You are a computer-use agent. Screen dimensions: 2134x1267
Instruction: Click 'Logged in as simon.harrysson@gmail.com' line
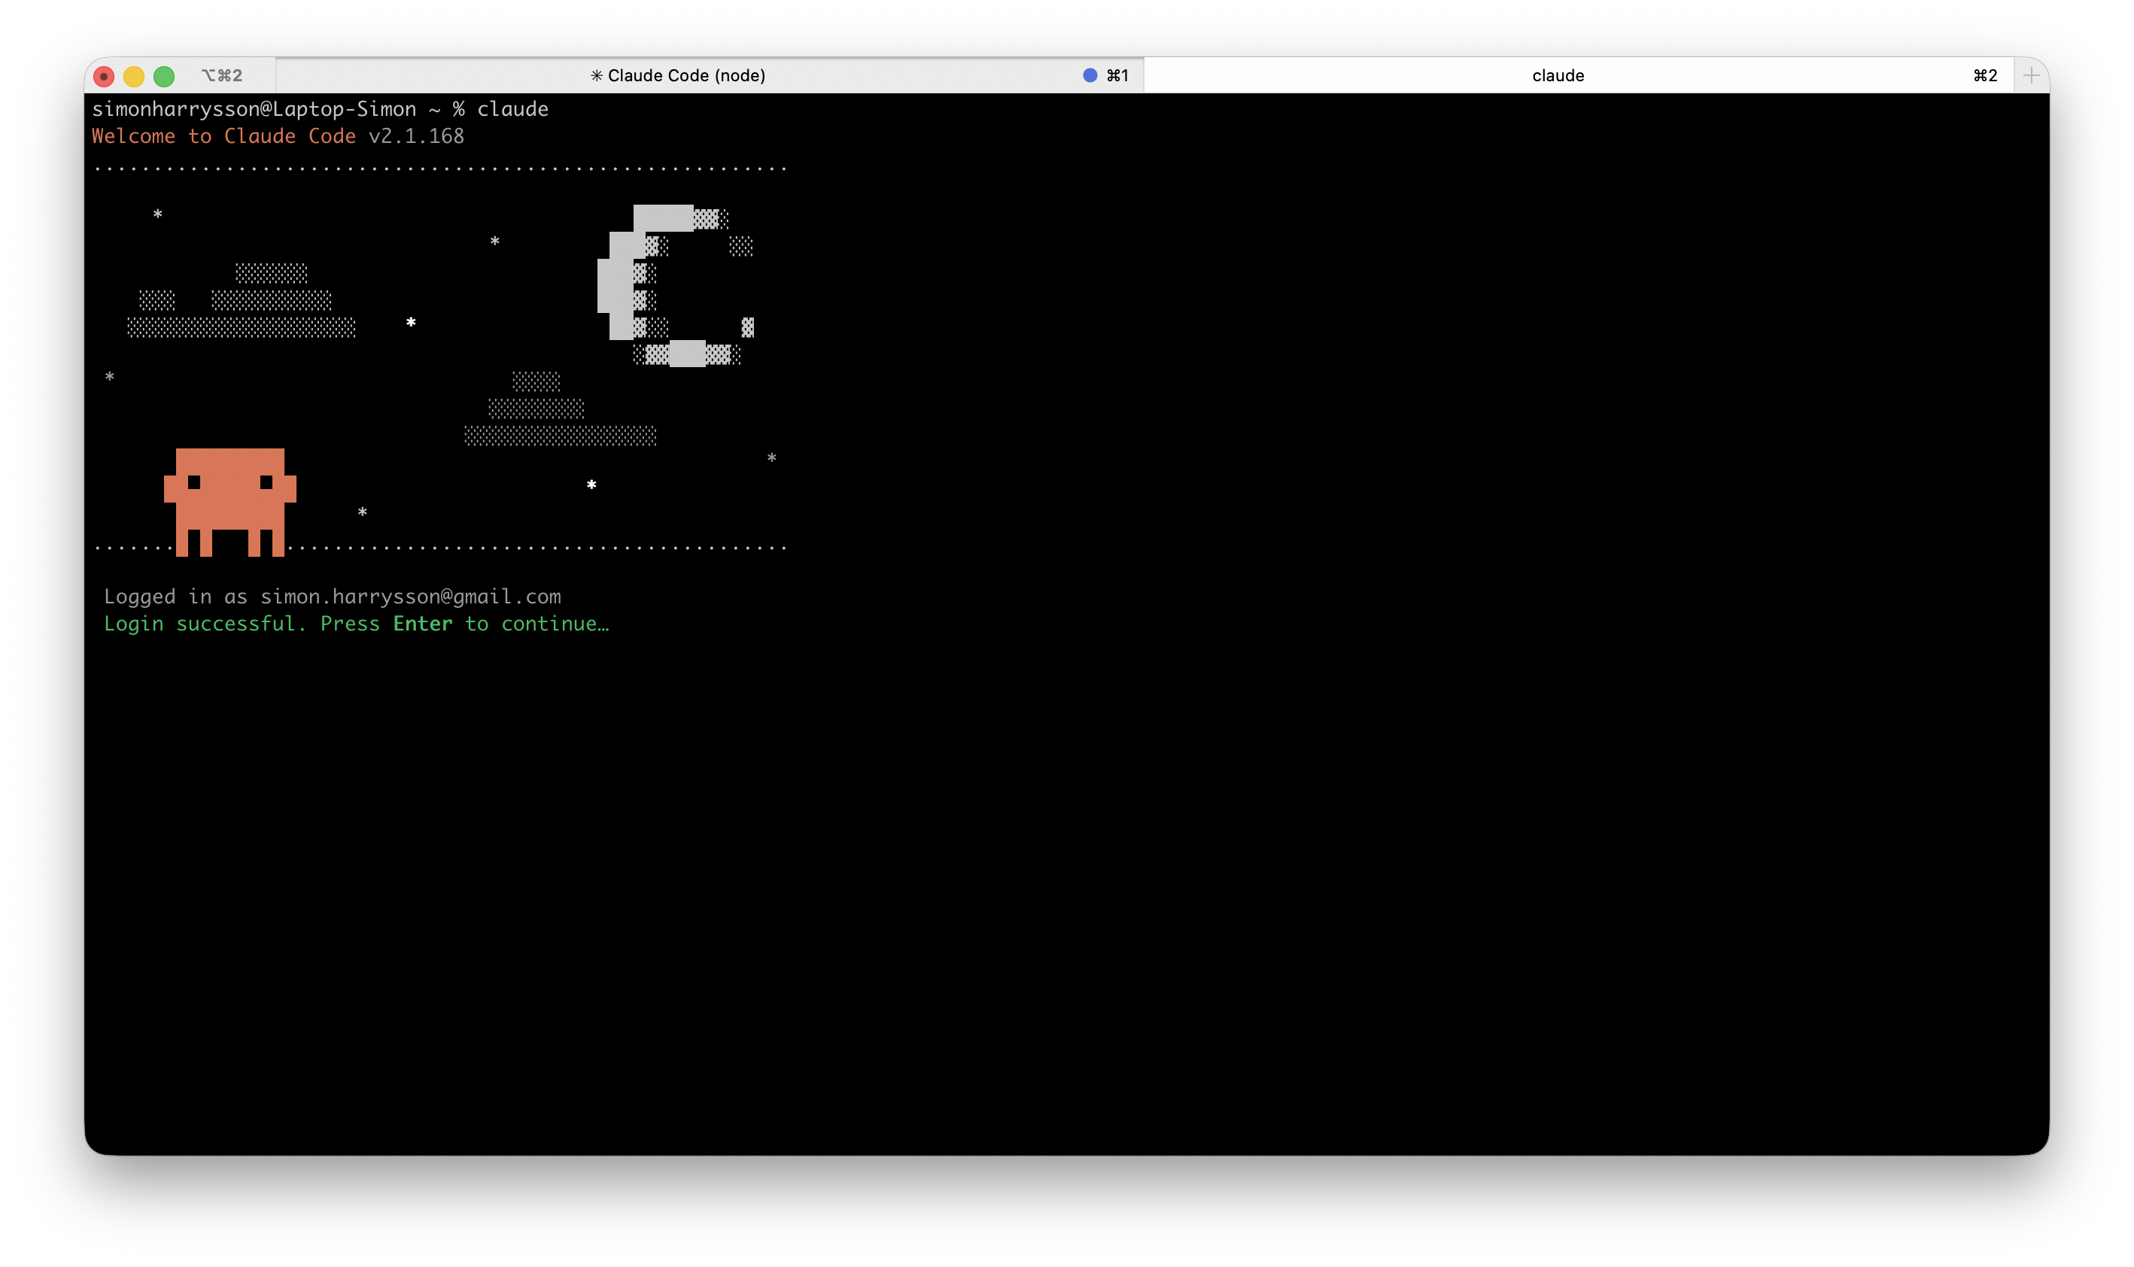[x=333, y=596]
